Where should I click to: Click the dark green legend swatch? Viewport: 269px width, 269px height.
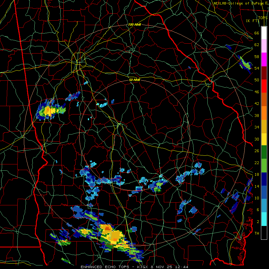(264, 152)
